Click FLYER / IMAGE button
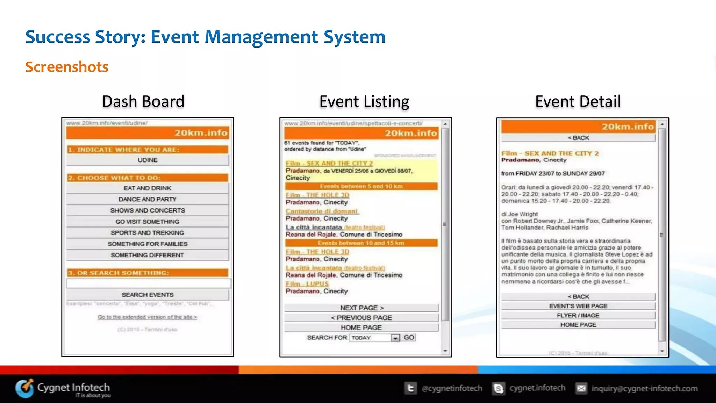 578,316
